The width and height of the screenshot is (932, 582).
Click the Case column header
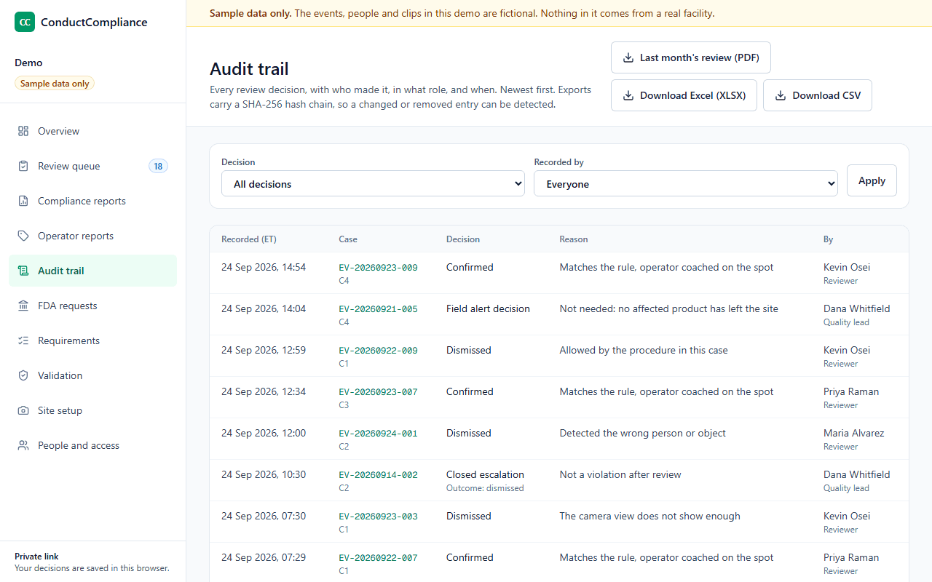pos(348,239)
